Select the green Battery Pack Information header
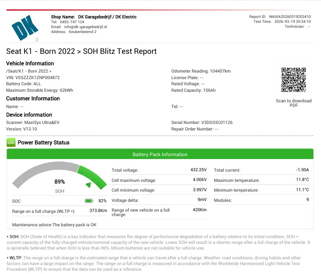The height and width of the screenshot is (274, 321). point(160,155)
